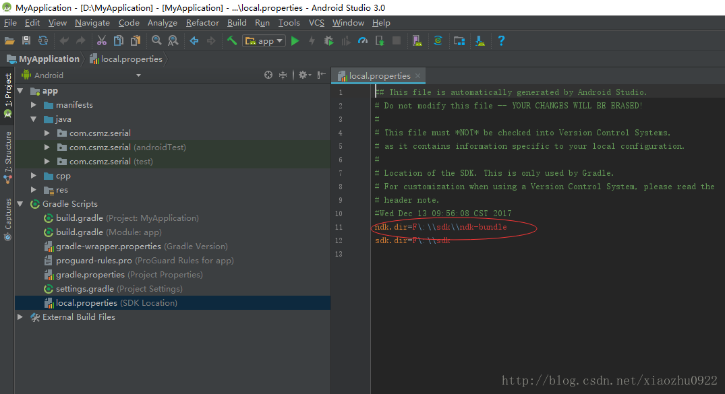Viewport: 725px width, 394px height.
Task: Click the Cut scissors icon
Action: point(102,41)
